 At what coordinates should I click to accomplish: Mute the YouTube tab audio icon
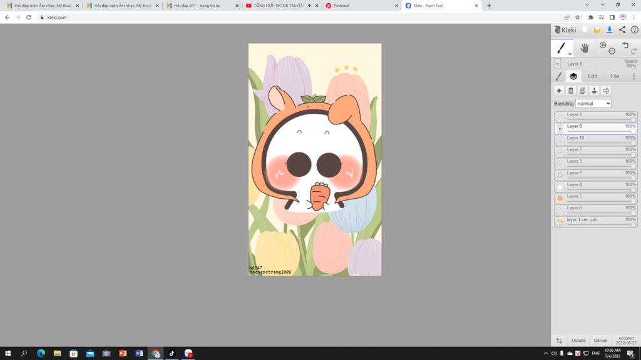tap(309, 6)
